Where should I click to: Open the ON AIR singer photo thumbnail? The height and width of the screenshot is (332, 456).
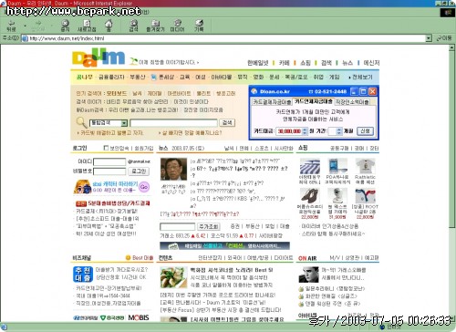click(x=308, y=275)
